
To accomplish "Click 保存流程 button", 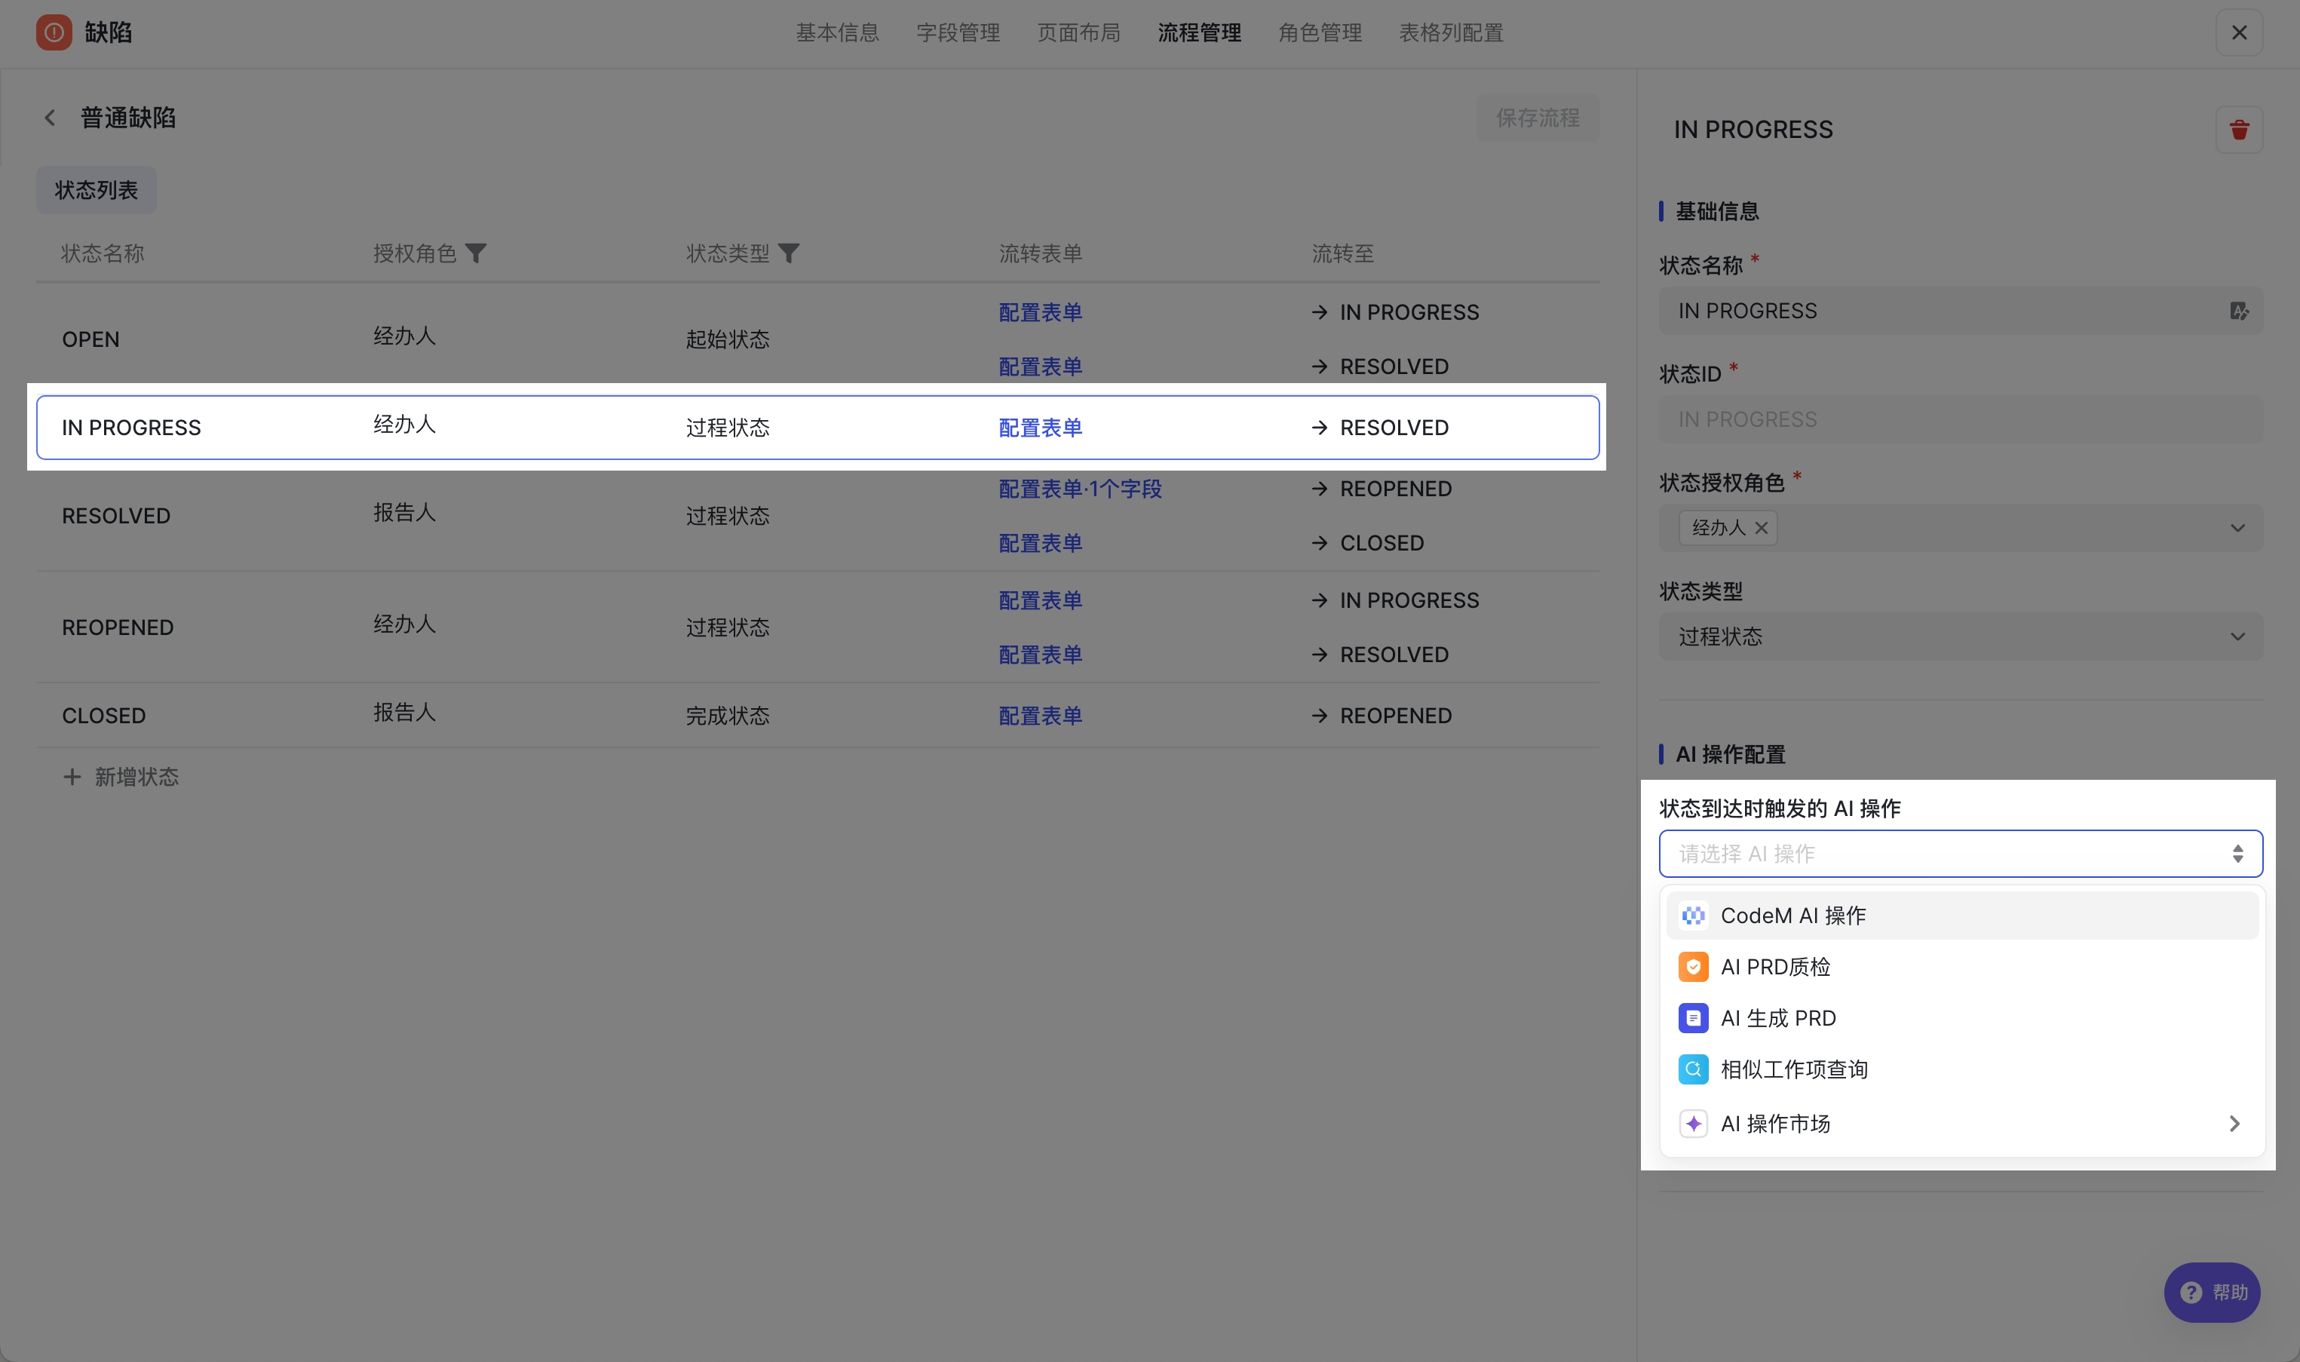I will pyautogui.click(x=1538, y=118).
